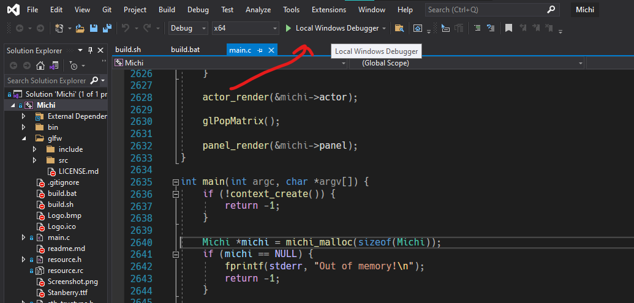Open the Local Windows Debugger dropdown arrow
Image resolution: width=634 pixels, height=303 pixels.
[384, 28]
